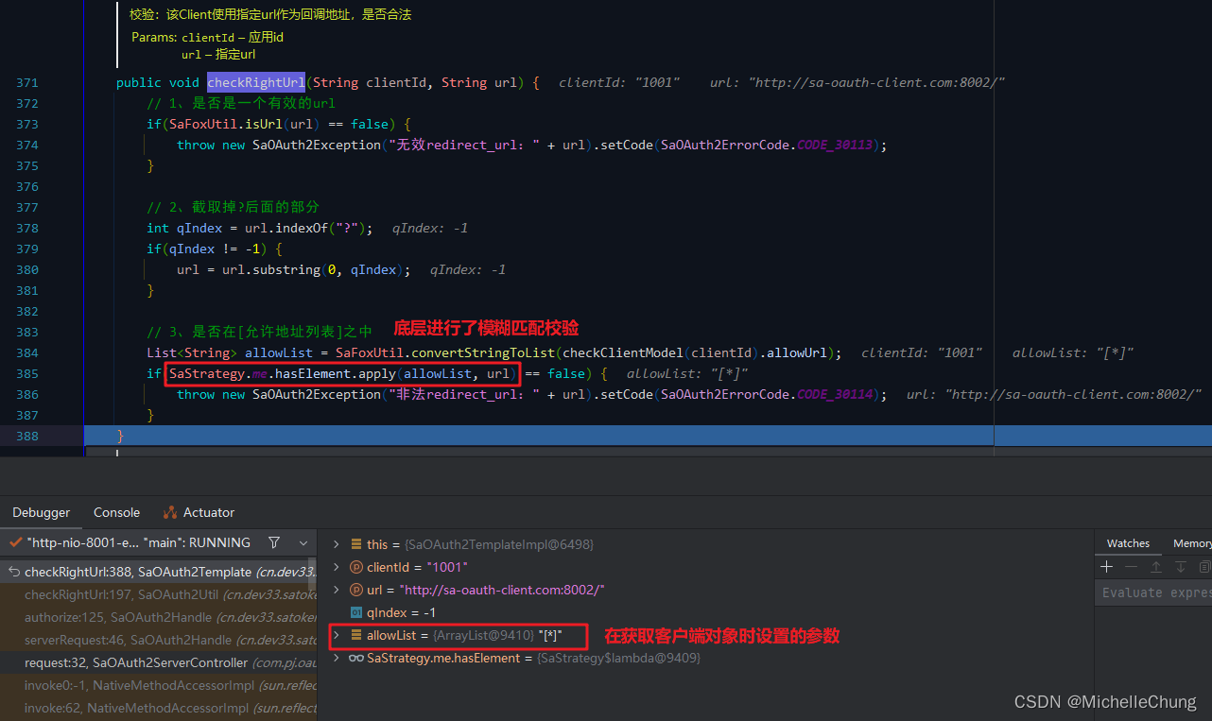
Task: Move watch down using down arrow
Action: tap(1180, 567)
